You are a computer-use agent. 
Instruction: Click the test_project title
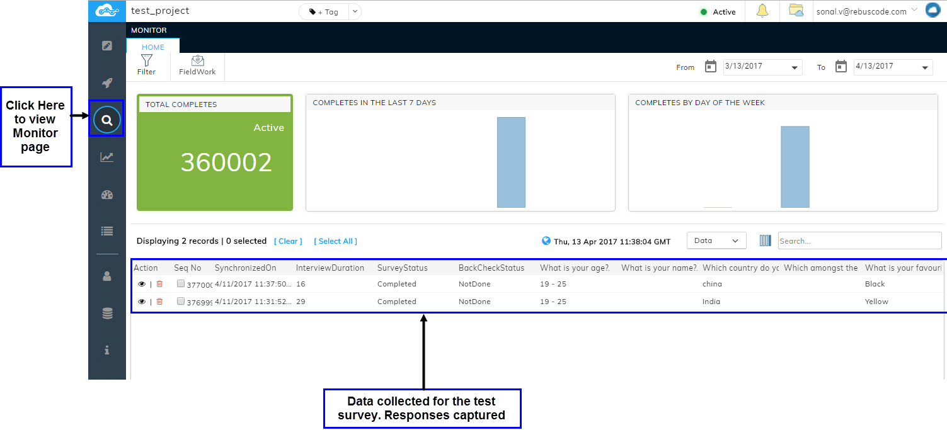pos(160,11)
